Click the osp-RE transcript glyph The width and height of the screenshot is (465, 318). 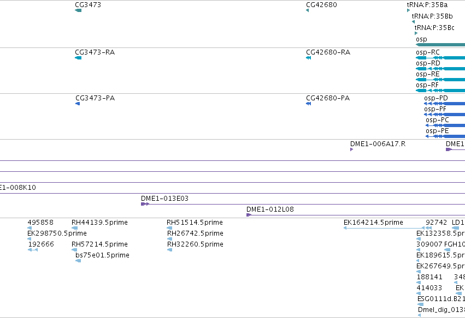440,80
